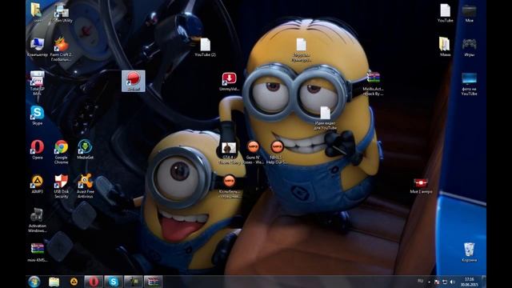Open Windows Explorer from taskbar
This screenshot has width=512, height=288.
click(54, 282)
